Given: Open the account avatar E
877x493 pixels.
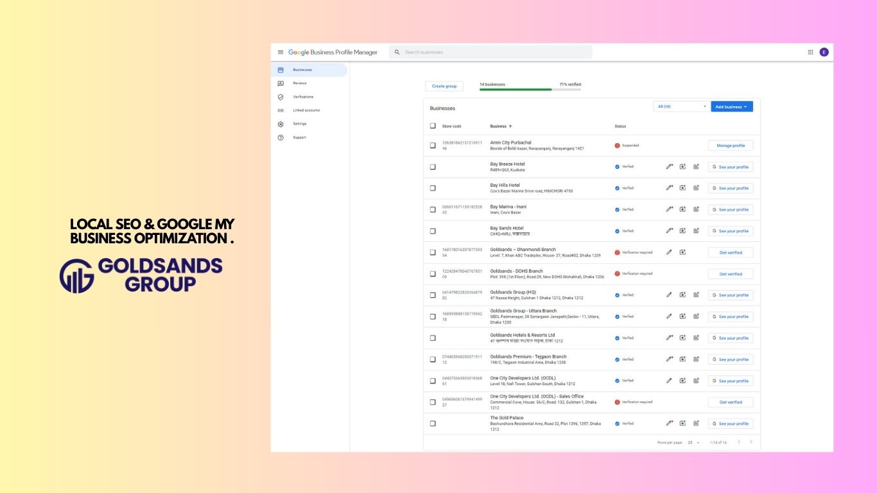Looking at the screenshot, I should (824, 52).
